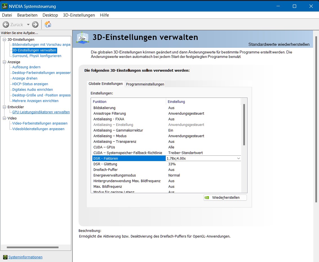Screen dimensions: 319x262
Task: Collapse the 3D-Einstellungen tree node
Action: 4,39
